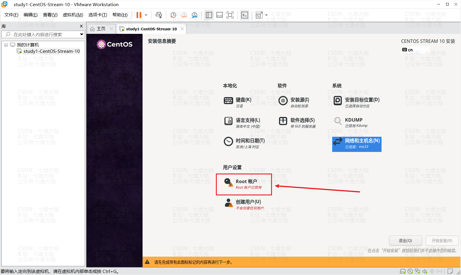Open the 安装源(I) installation source
461x275 pixels.
click(x=294, y=102)
